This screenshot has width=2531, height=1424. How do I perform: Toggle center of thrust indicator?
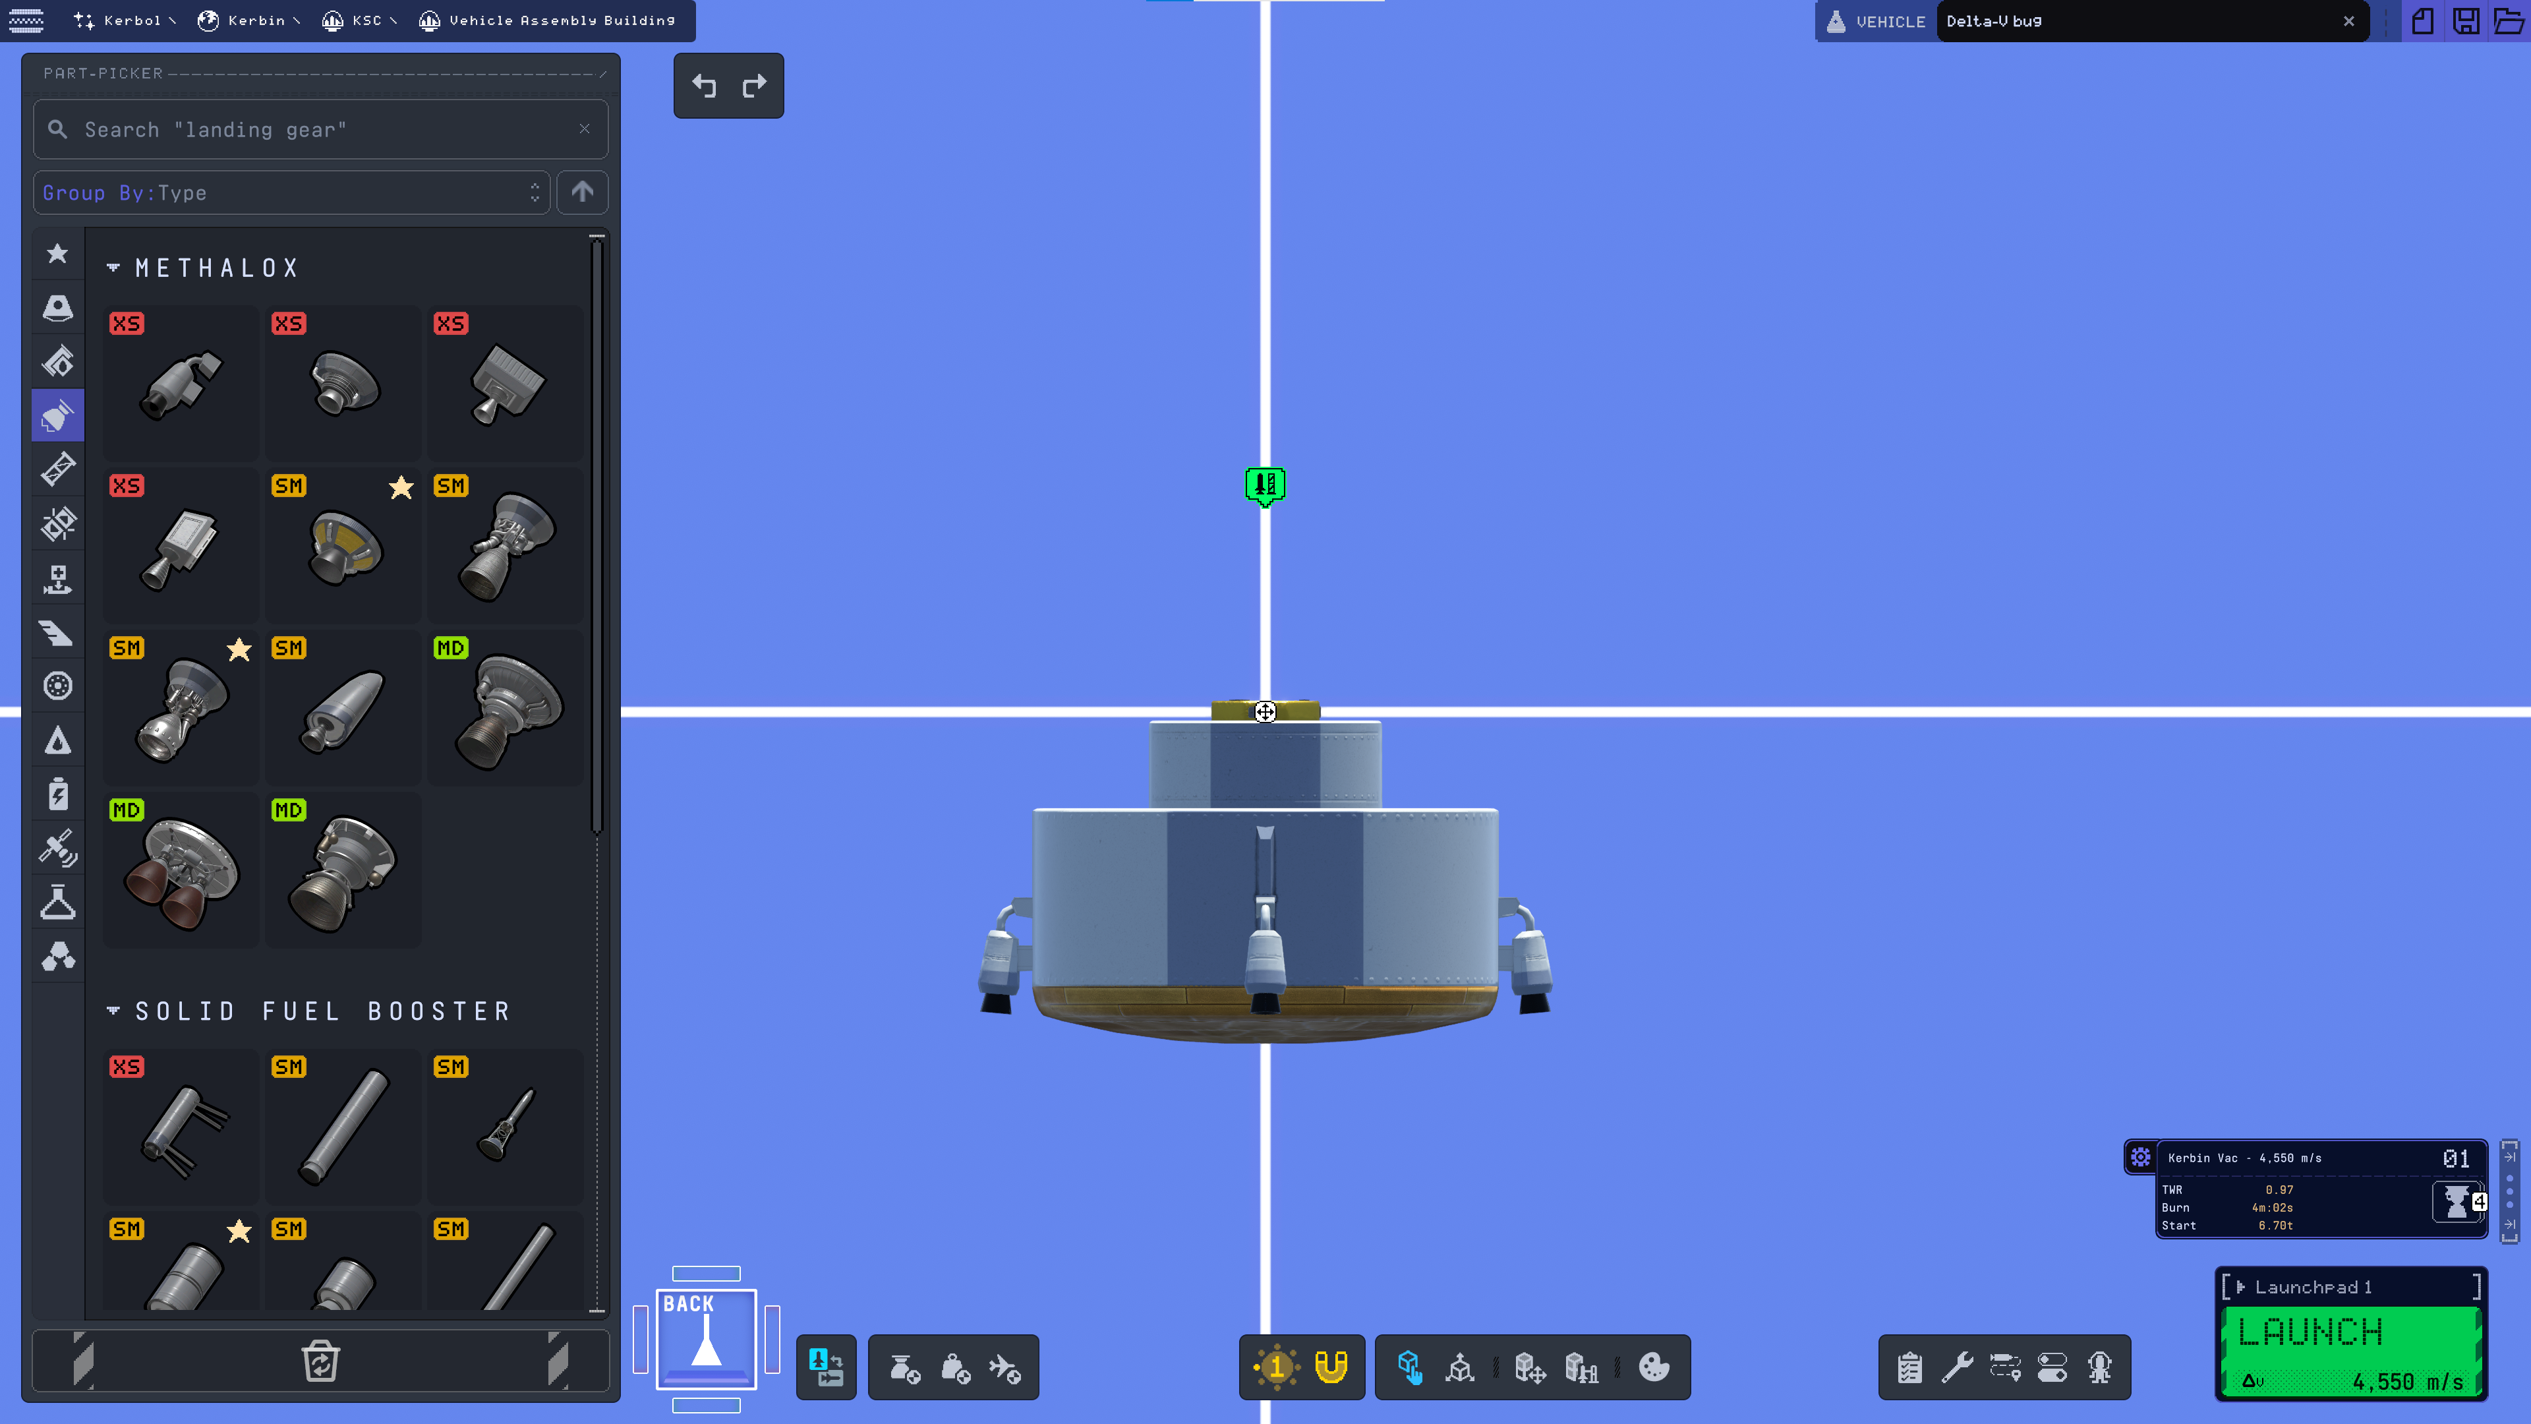click(x=904, y=1367)
